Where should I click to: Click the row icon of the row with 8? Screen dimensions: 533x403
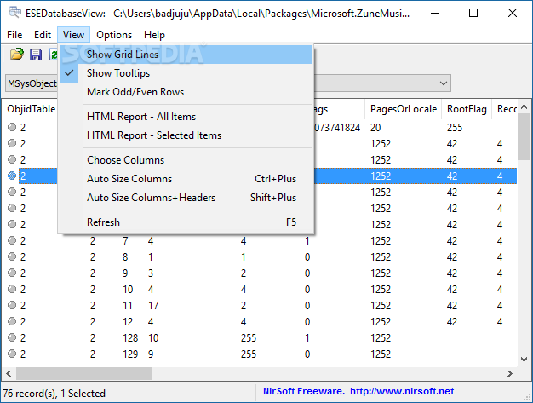[x=12, y=256]
